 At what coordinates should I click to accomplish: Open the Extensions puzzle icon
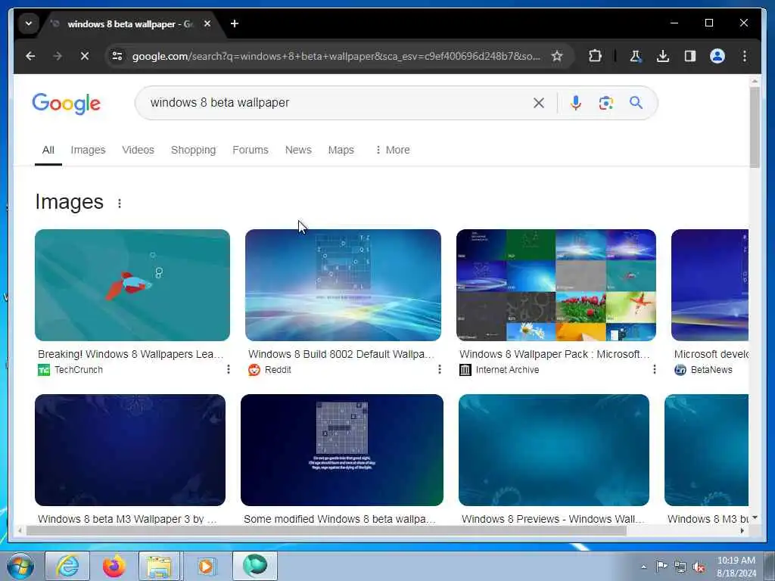pos(595,56)
